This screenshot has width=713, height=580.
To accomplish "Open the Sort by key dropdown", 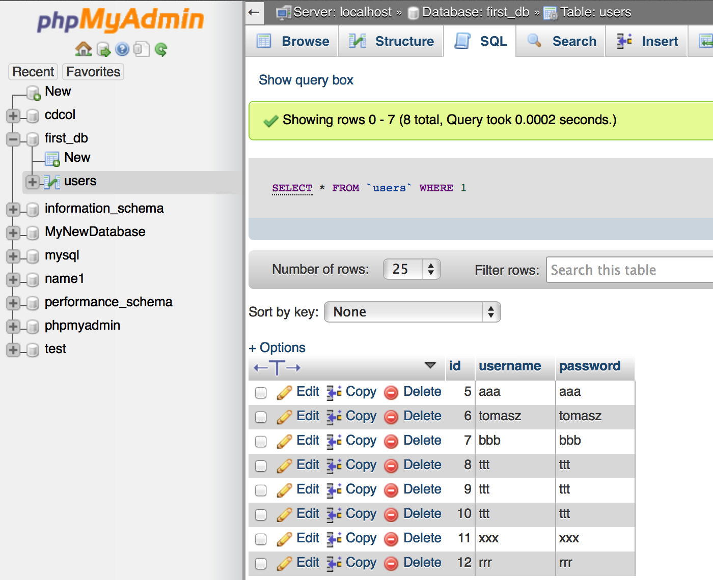I will click(413, 312).
